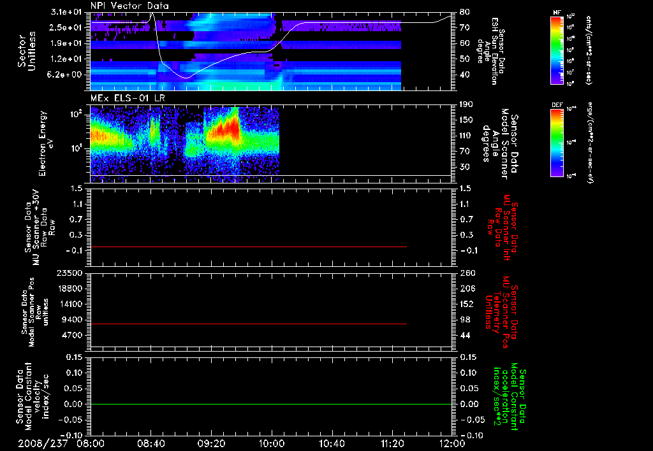Select the "MEx ELS-01 LR" panel title

click(x=128, y=99)
